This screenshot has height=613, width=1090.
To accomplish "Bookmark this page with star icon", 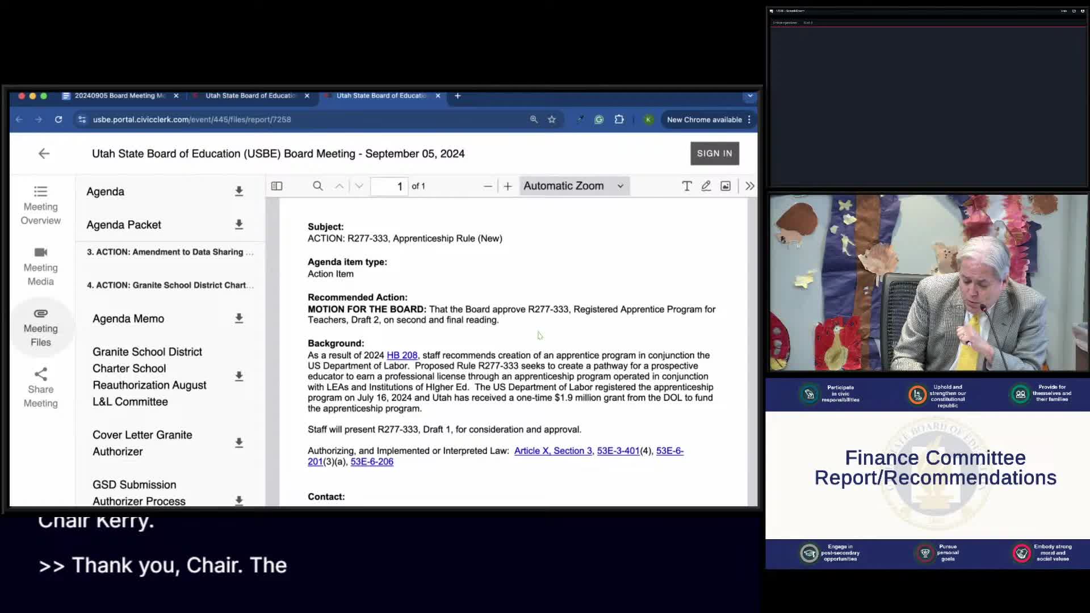I will [x=551, y=120].
